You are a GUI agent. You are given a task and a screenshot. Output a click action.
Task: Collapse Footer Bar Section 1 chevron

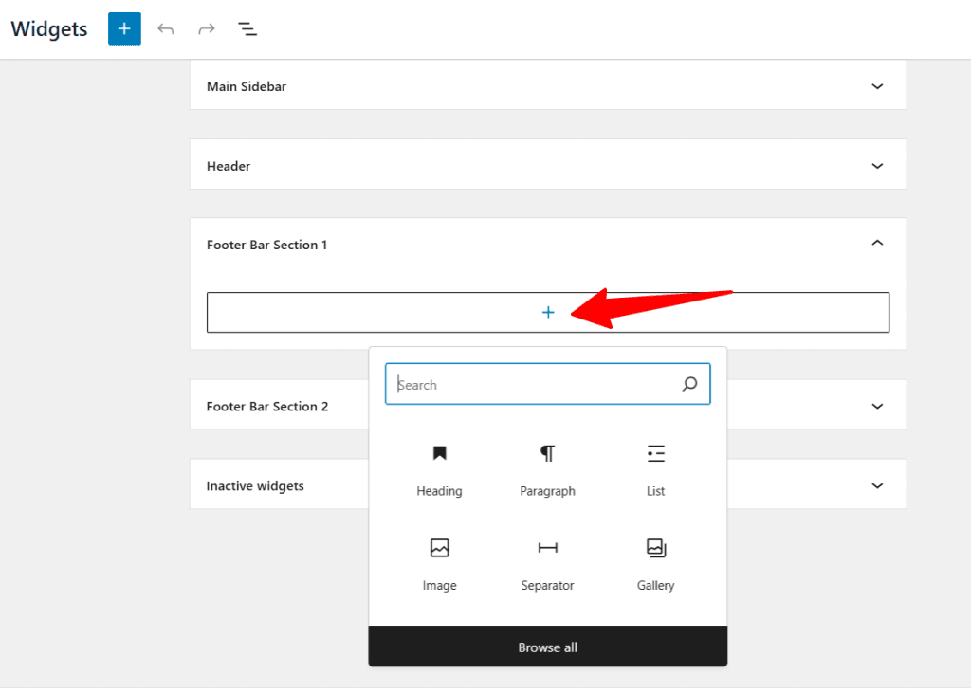click(x=877, y=244)
